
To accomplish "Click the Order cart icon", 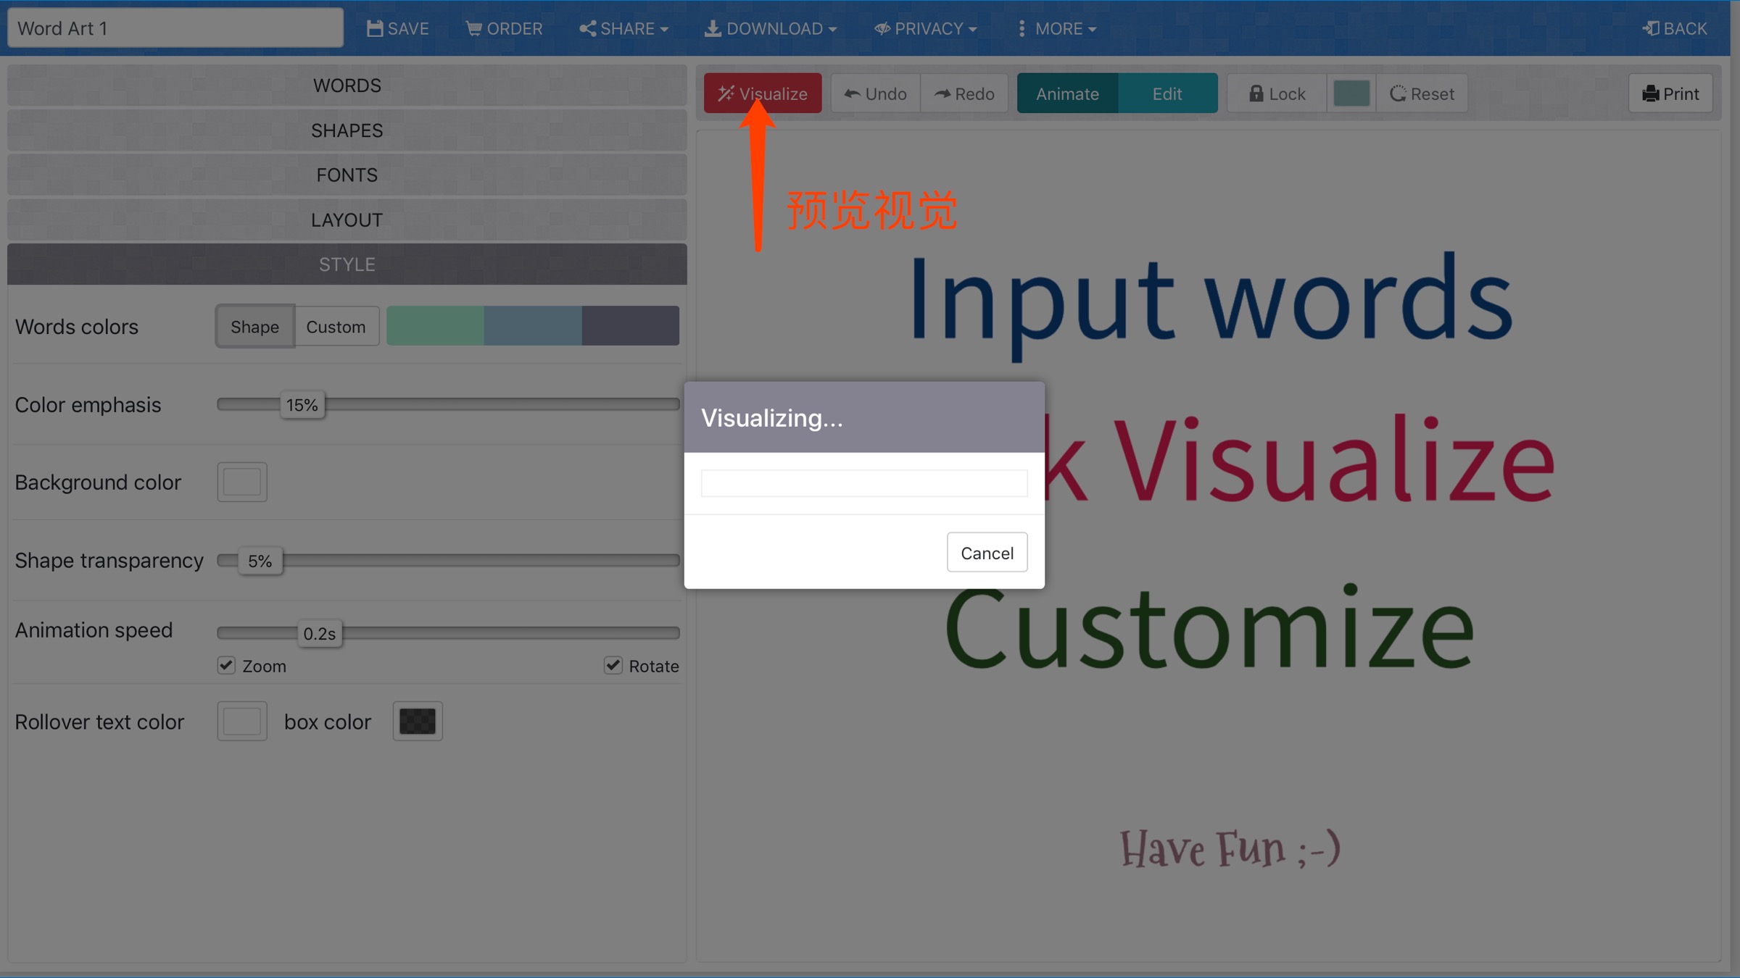I will [473, 28].
